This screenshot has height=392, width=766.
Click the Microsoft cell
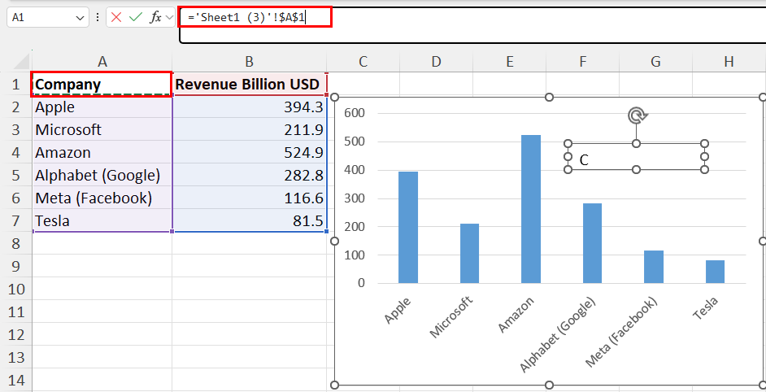pos(102,129)
